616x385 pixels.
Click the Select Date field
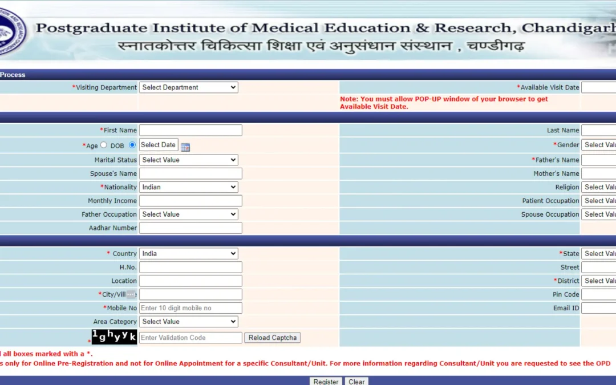pyautogui.click(x=159, y=144)
